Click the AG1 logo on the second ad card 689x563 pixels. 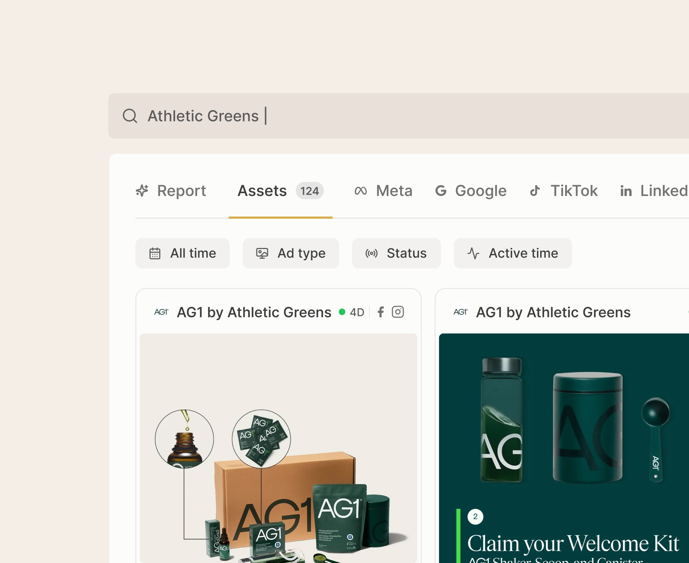460,312
